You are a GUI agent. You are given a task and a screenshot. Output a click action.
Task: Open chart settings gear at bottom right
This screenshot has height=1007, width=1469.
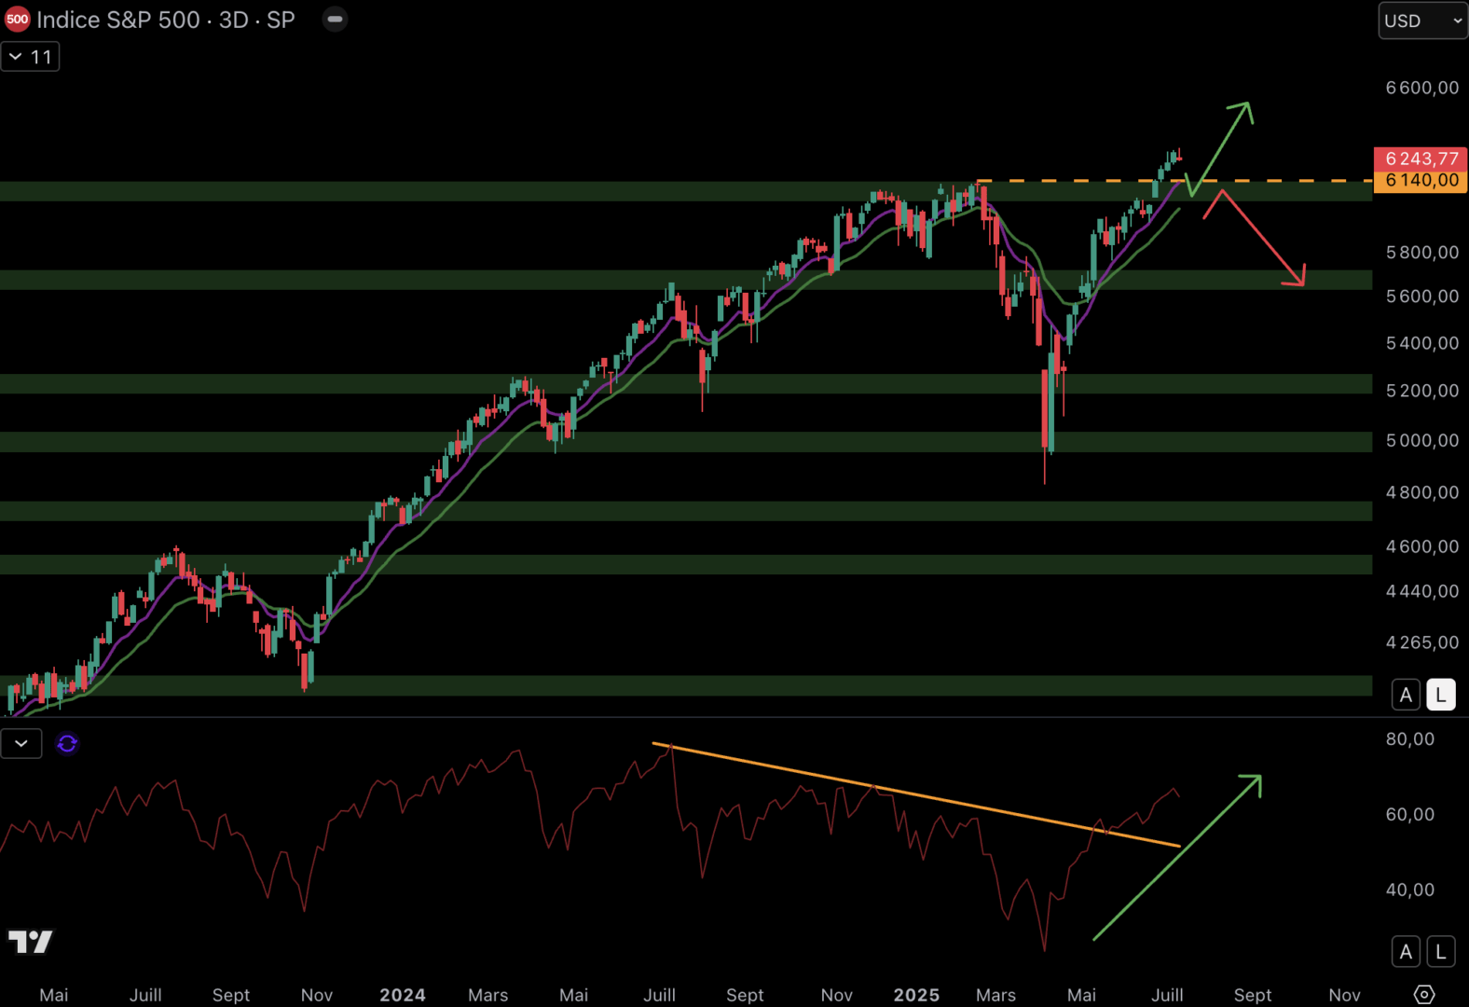pyautogui.click(x=1423, y=994)
